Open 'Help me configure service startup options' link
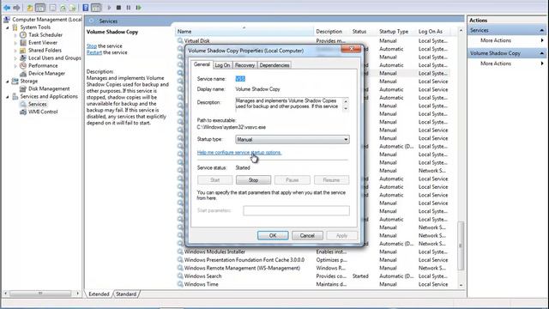Screen dimensions: 549x309 [x=239, y=153]
